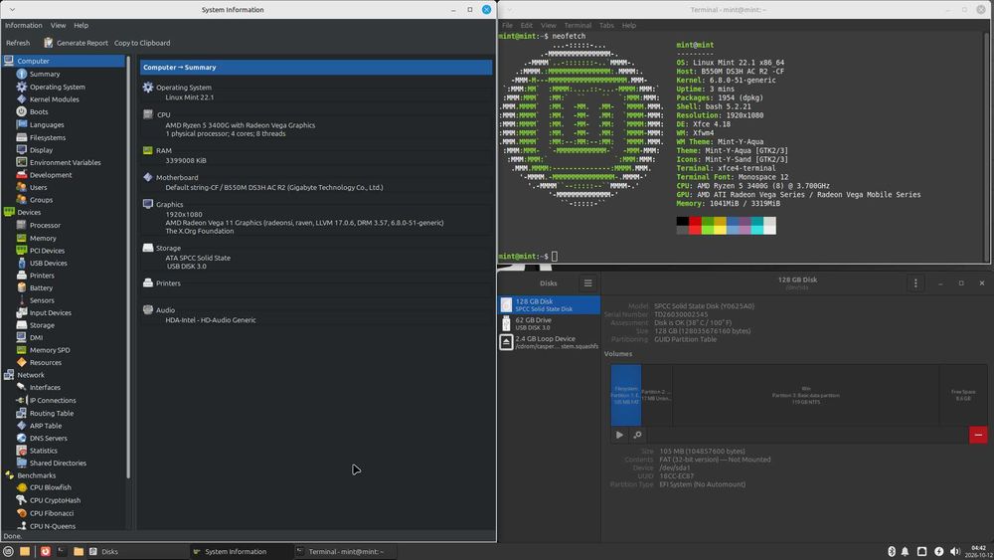Click the Refresh button
Image resolution: width=994 pixels, height=560 pixels.
pos(18,43)
